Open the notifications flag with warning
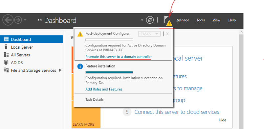 coord(168,21)
